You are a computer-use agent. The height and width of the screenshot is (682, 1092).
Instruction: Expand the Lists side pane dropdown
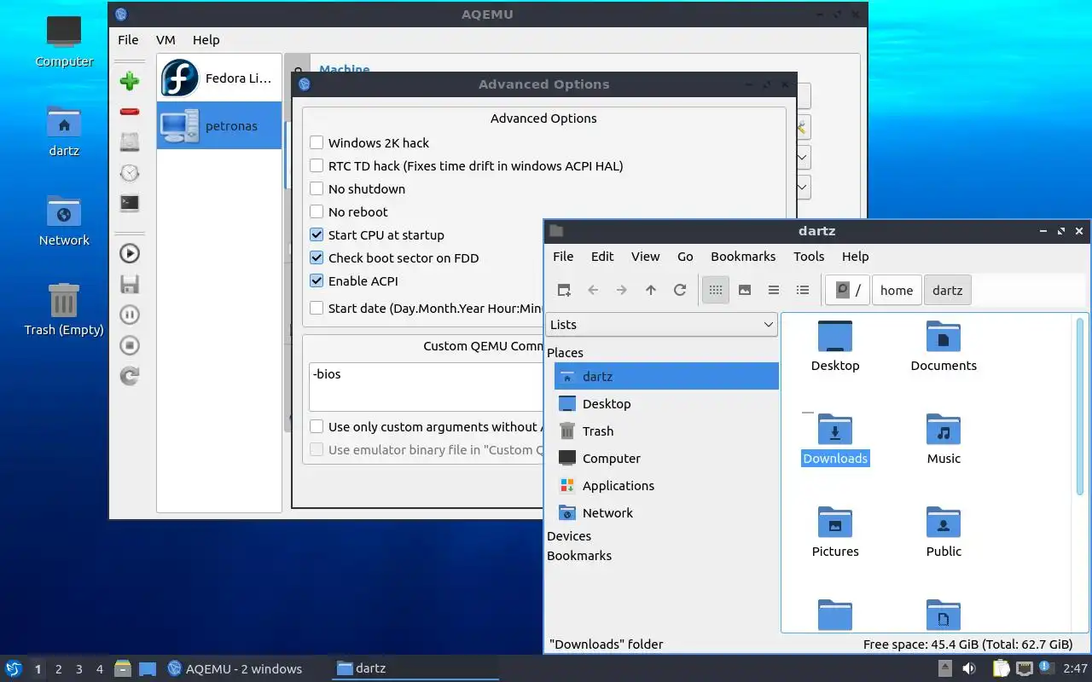click(x=661, y=324)
